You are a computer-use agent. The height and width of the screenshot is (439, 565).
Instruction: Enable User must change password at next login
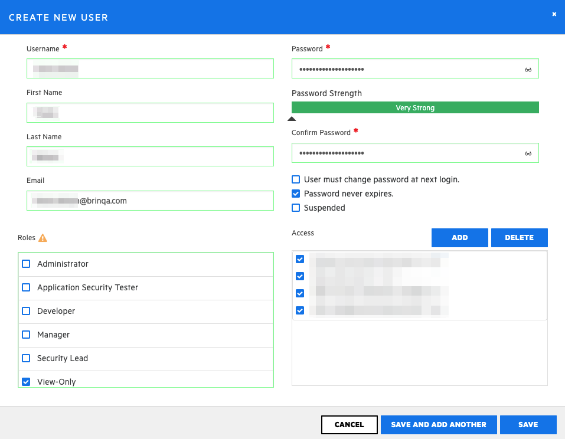[x=296, y=179]
